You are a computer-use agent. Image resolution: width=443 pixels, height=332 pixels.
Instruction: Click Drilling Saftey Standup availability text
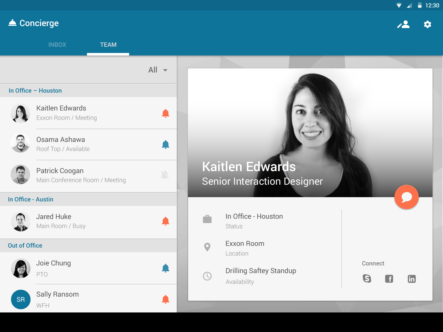tap(261, 271)
